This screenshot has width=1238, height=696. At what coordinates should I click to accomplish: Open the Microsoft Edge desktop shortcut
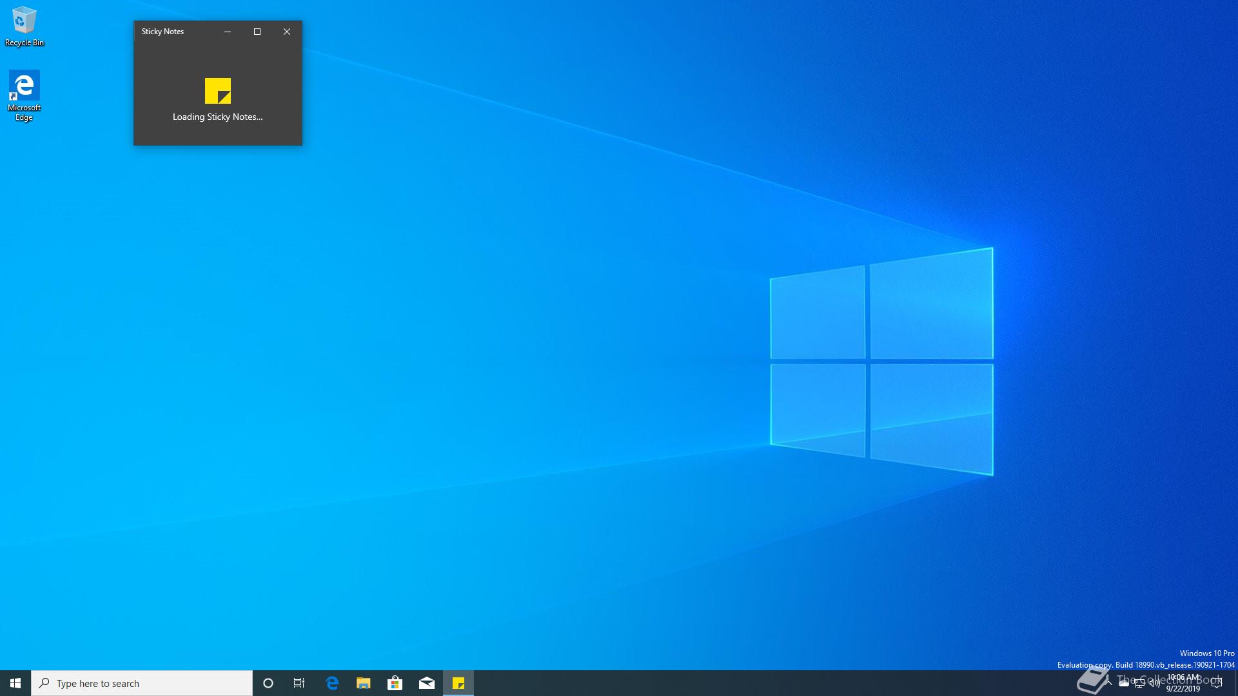pyautogui.click(x=24, y=95)
